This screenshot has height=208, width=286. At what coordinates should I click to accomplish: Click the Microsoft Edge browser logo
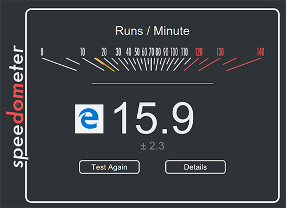click(x=89, y=119)
